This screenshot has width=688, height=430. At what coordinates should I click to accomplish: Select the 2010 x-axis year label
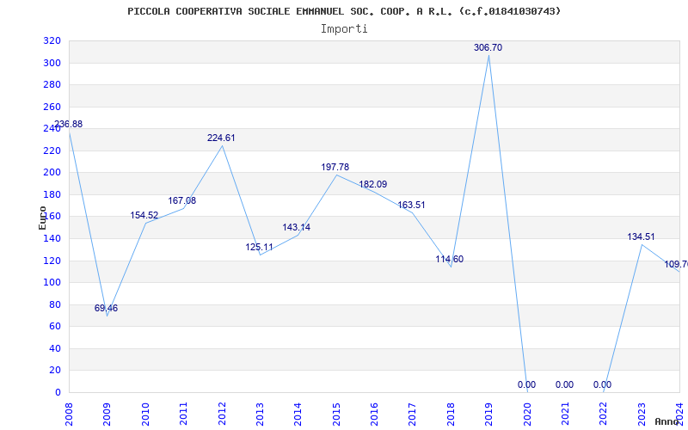(145, 414)
